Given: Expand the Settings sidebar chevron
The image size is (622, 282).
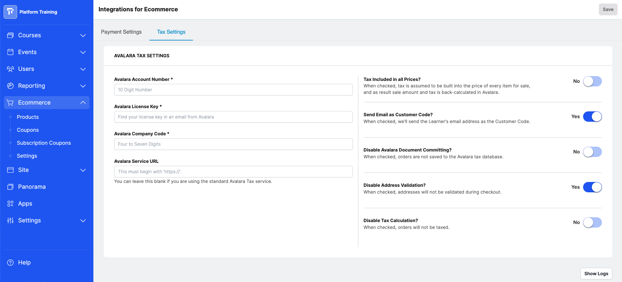Looking at the screenshot, I should coord(83,220).
